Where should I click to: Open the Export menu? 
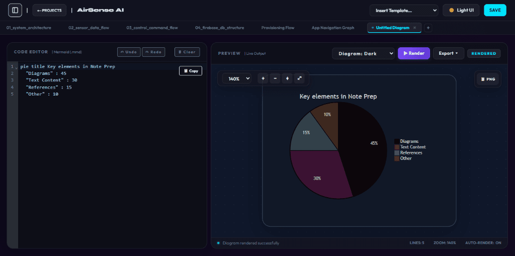pos(449,53)
